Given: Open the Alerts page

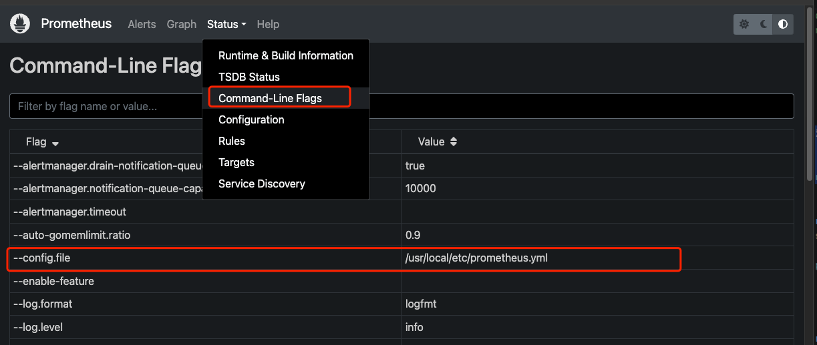Looking at the screenshot, I should tap(142, 24).
